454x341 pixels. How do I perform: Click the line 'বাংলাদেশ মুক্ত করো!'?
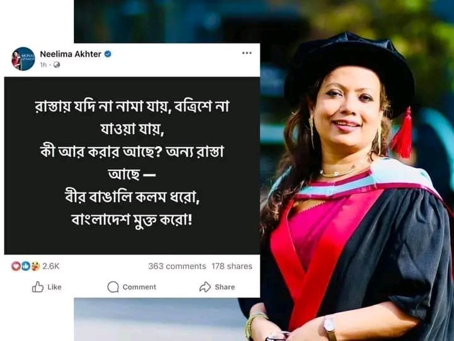pyautogui.click(x=132, y=220)
